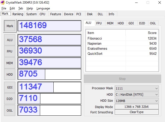Run the OGL benchmark button
Screen dimensions: 165x122
pyautogui.click(x=10, y=110)
